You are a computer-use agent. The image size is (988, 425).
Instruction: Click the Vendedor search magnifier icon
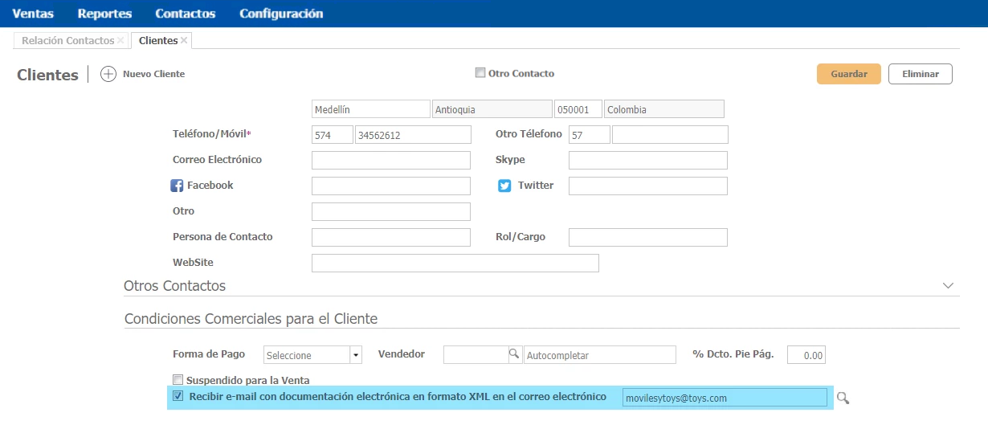(x=514, y=354)
